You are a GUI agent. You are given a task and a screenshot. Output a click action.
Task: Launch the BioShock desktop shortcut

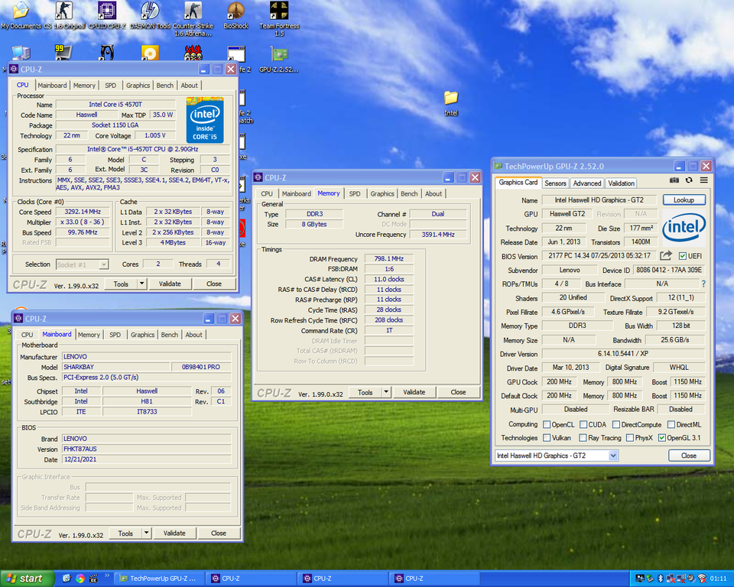click(x=236, y=15)
